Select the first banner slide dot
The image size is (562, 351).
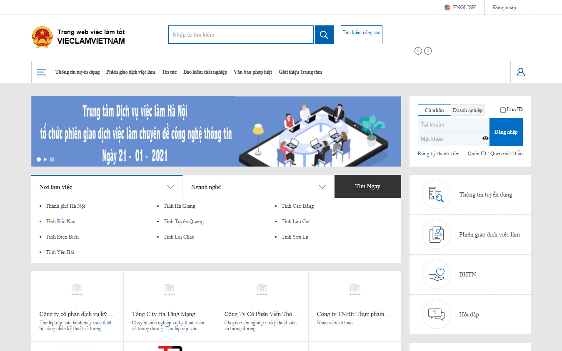pos(39,159)
